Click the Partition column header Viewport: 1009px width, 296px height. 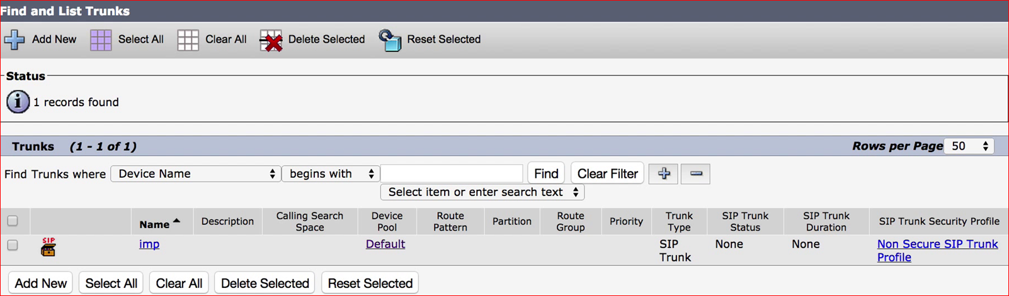(x=512, y=221)
